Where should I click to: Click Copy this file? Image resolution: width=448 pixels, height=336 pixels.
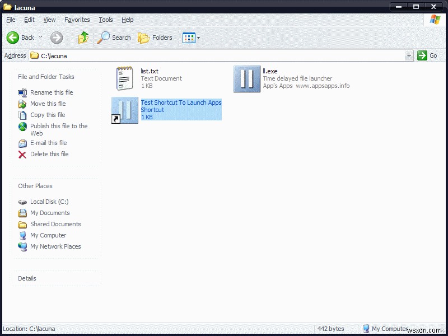click(48, 115)
